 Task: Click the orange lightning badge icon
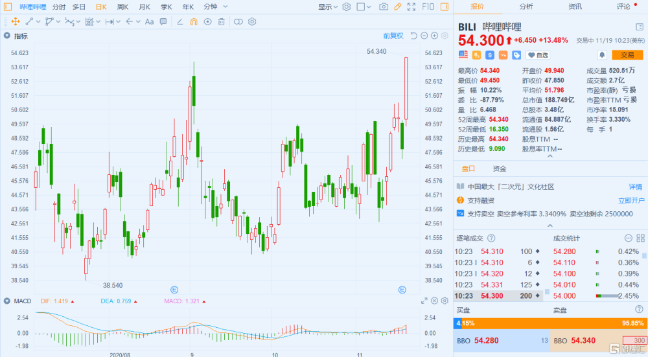476,54
